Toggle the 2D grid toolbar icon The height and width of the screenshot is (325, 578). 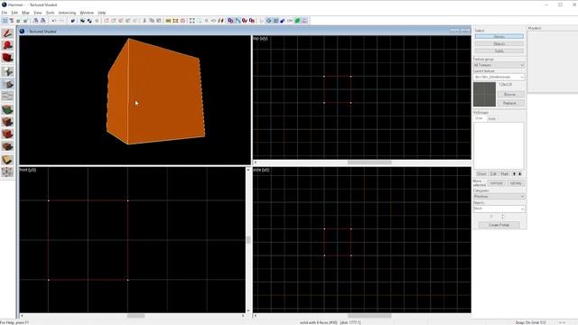coord(5,21)
